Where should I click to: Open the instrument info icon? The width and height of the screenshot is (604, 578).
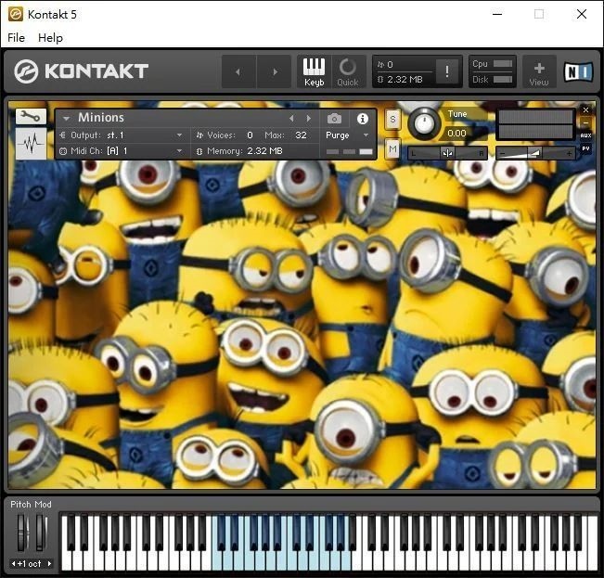click(x=363, y=119)
